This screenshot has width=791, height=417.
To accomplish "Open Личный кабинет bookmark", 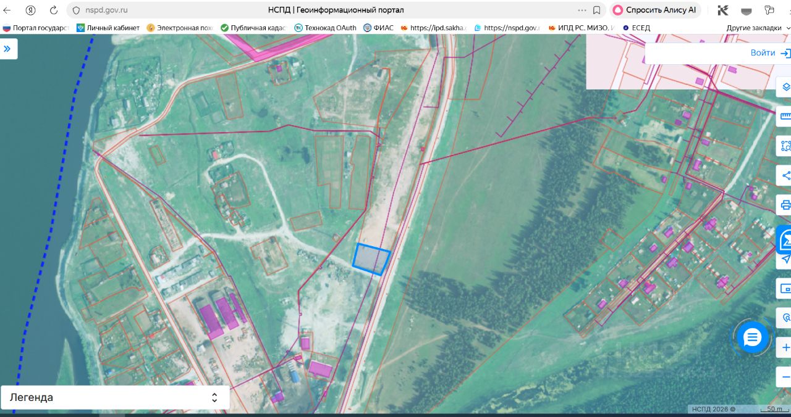I will pos(108,28).
